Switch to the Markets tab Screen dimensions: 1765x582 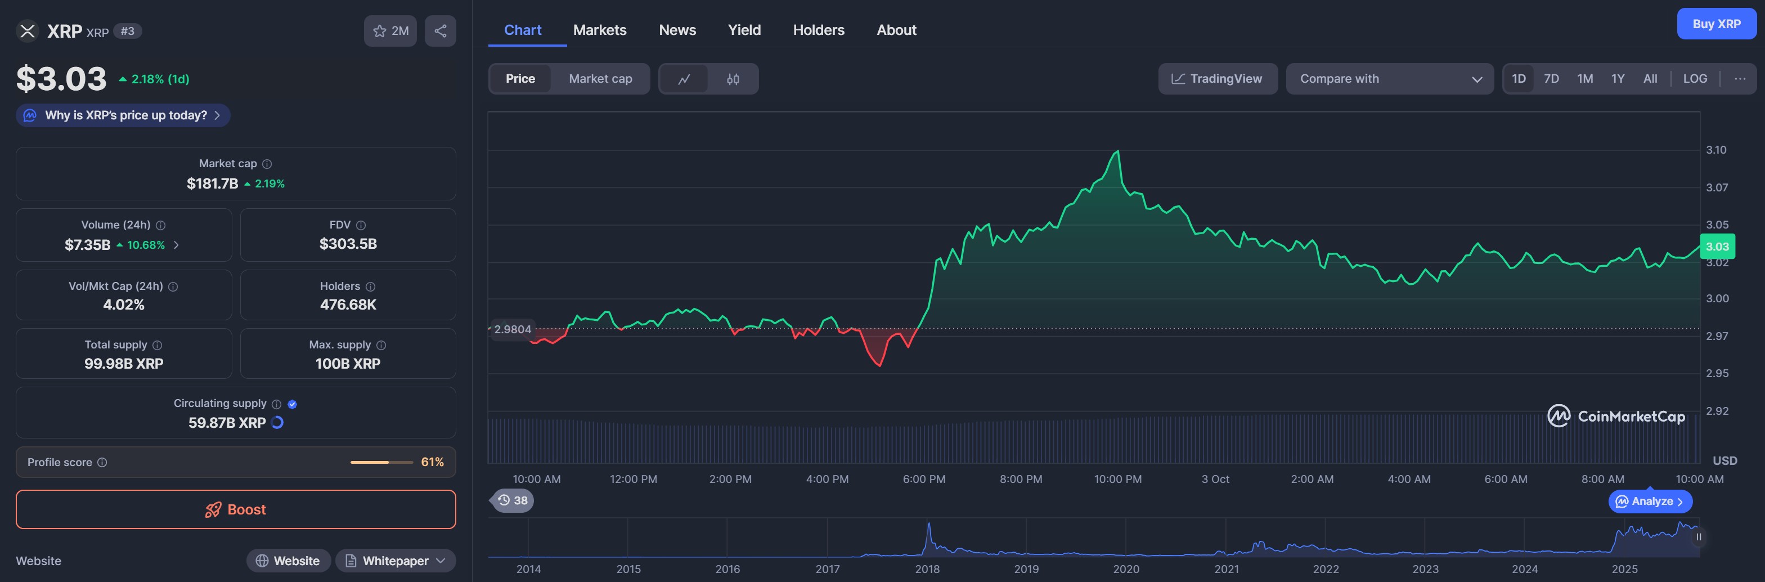(x=599, y=30)
